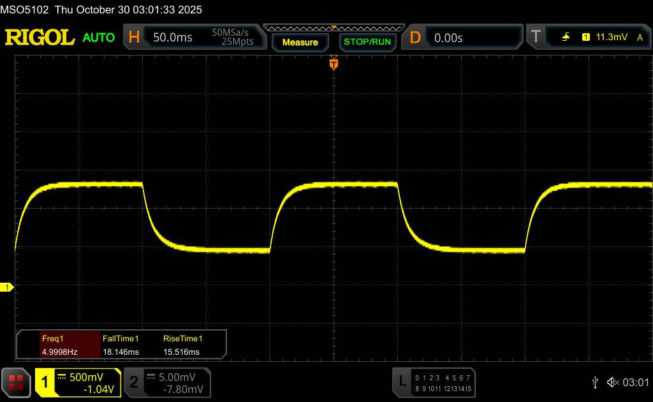Open the horizontal timebase H icon
Viewport: 653px width, 402px height.
click(134, 38)
